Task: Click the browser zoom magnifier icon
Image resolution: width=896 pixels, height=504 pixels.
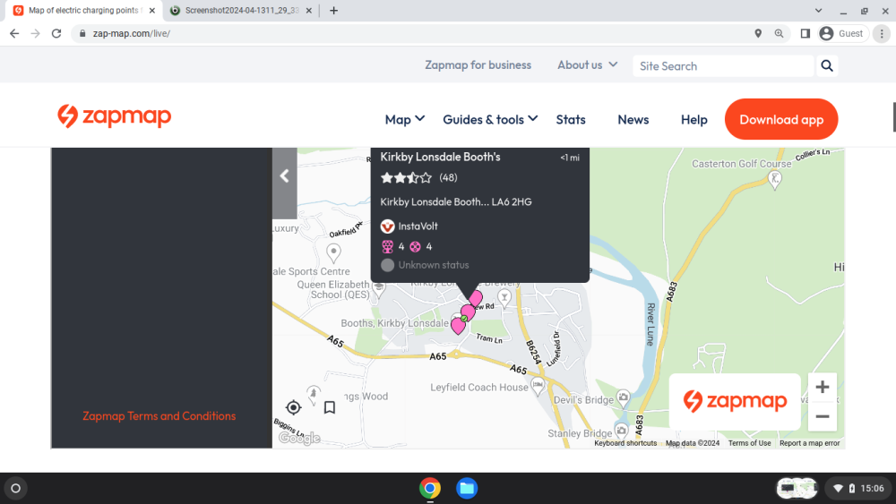Action: (x=779, y=34)
